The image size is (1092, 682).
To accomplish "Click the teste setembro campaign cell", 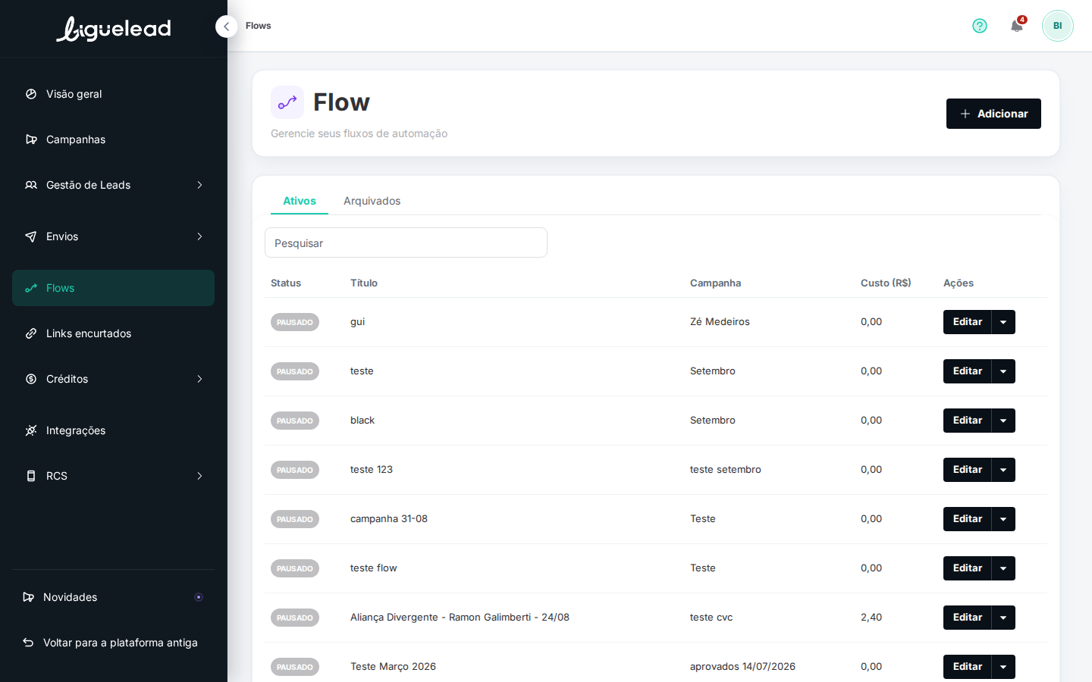I will tap(726, 470).
